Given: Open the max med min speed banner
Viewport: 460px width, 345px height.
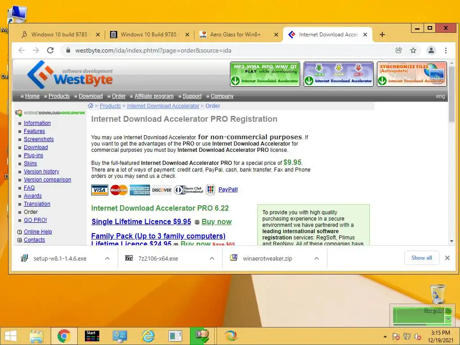Looking at the screenshot, I should point(339,74).
